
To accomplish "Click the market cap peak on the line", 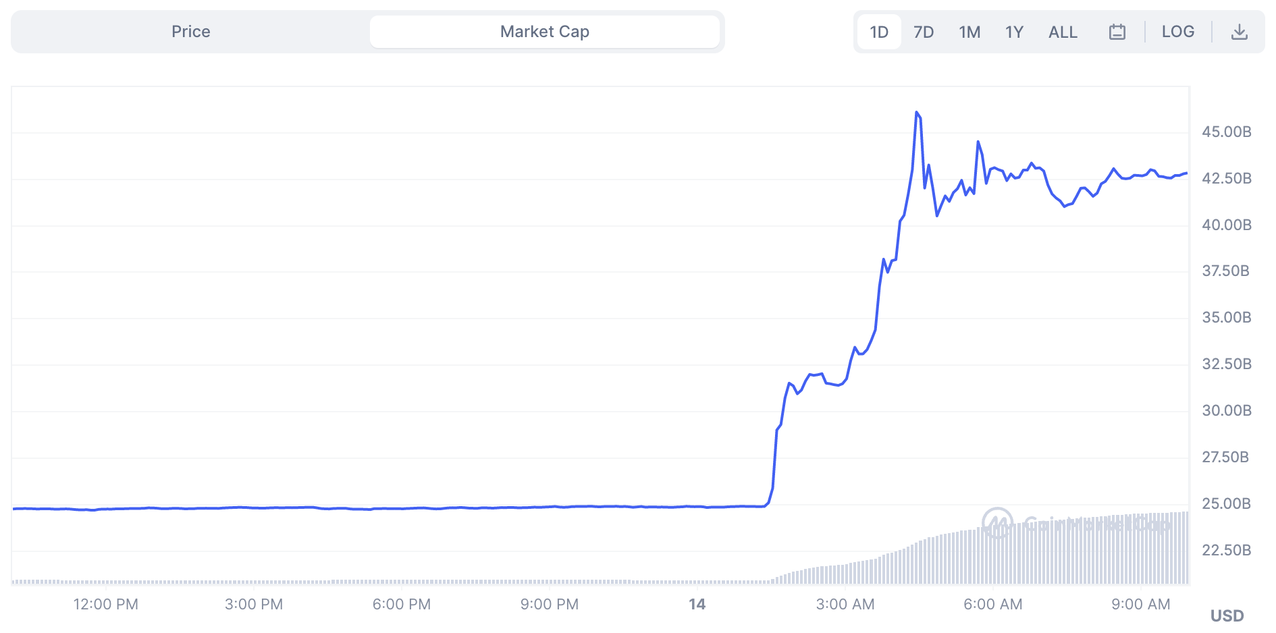I will tap(917, 113).
